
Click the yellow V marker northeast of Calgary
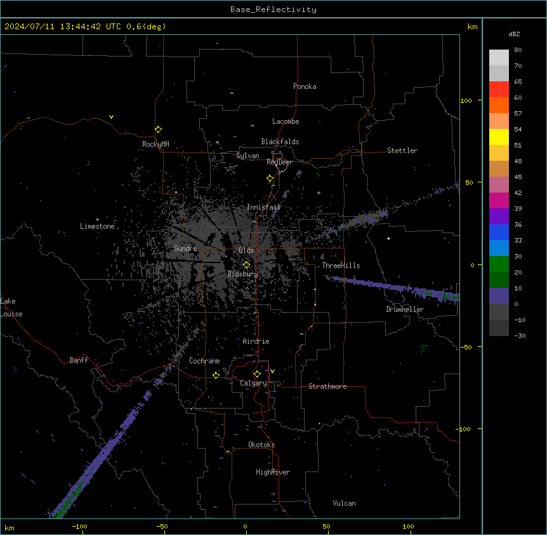pos(272,371)
